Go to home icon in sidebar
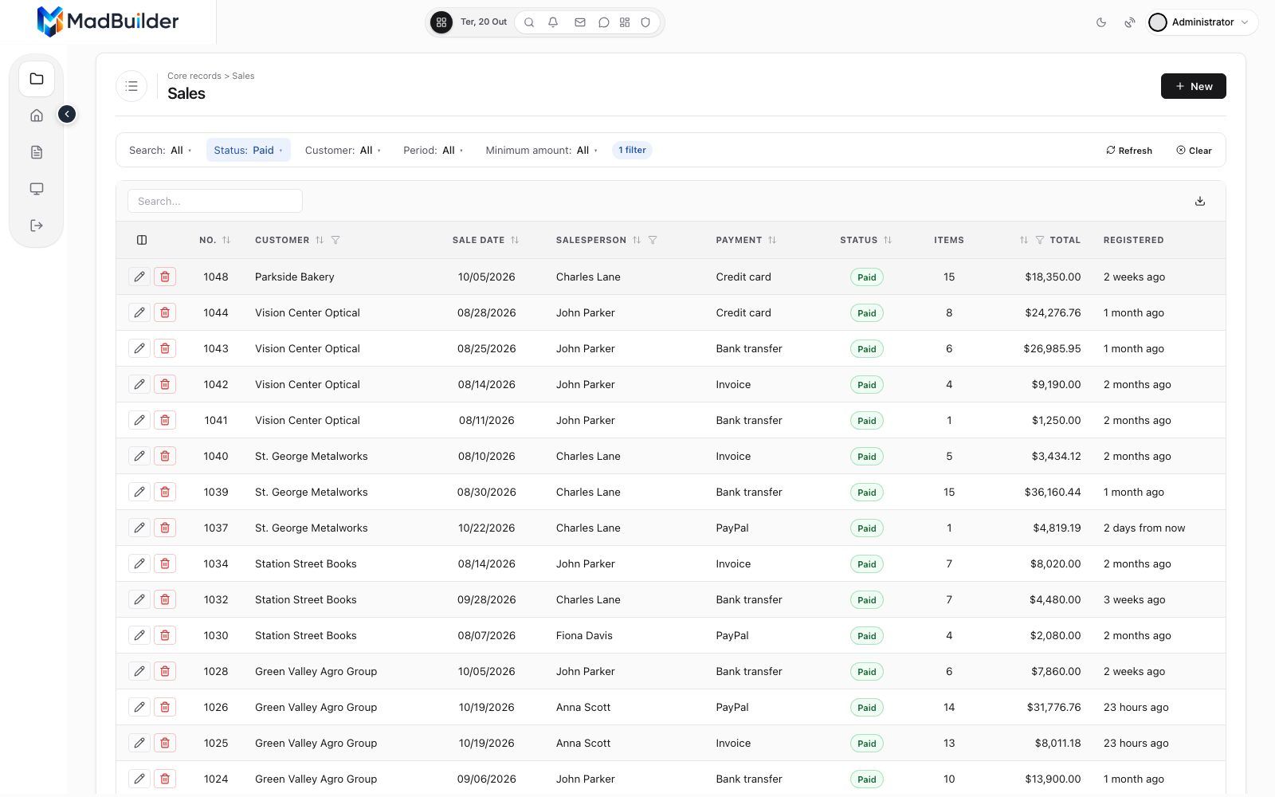Image resolution: width=1275 pixels, height=797 pixels. coord(37,116)
